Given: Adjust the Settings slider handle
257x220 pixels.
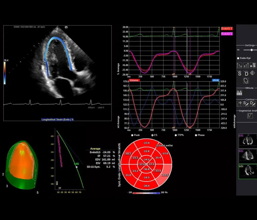Looking at the screenshot, I should coord(252,50).
